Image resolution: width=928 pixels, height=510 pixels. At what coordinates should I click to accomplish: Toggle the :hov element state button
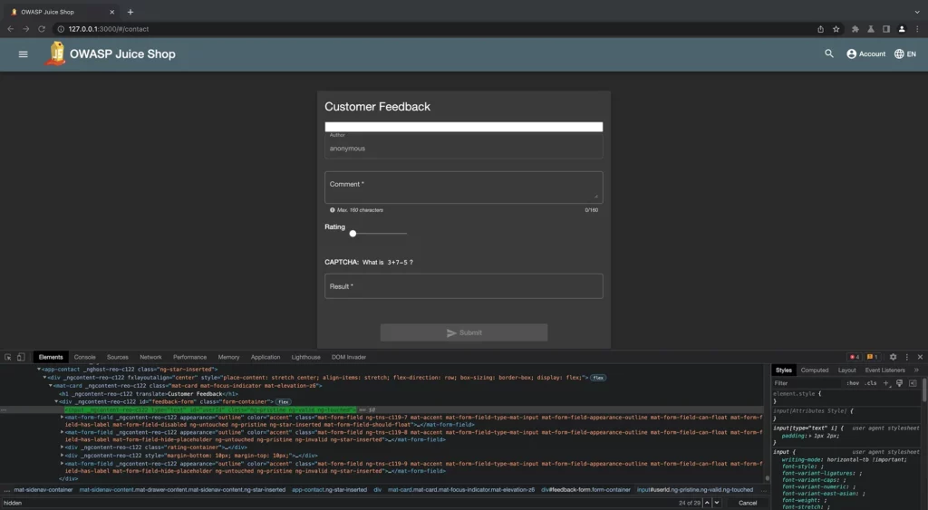click(852, 383)
